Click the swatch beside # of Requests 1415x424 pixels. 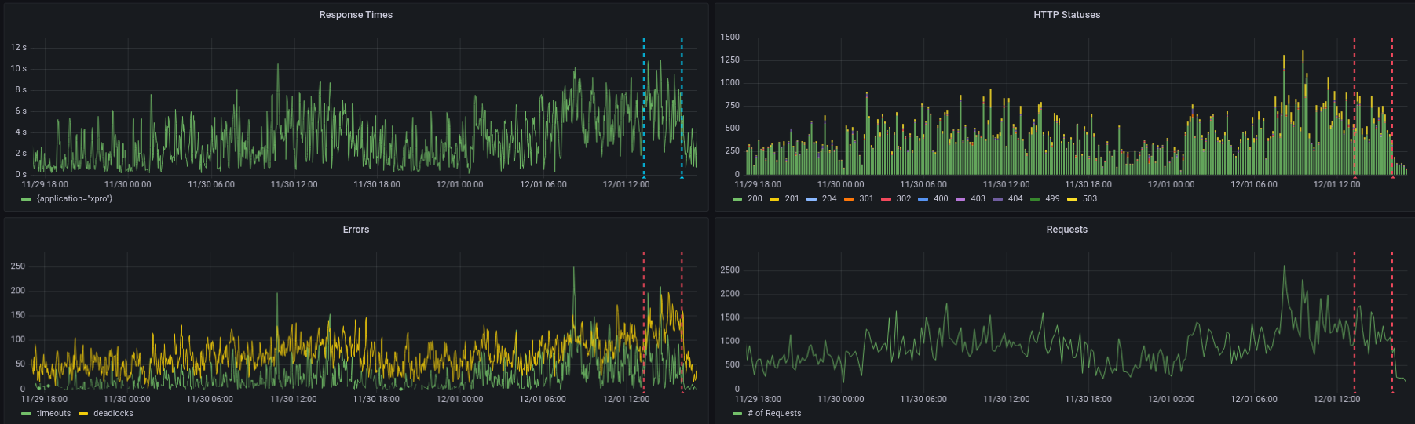click(x=737, y=414)
